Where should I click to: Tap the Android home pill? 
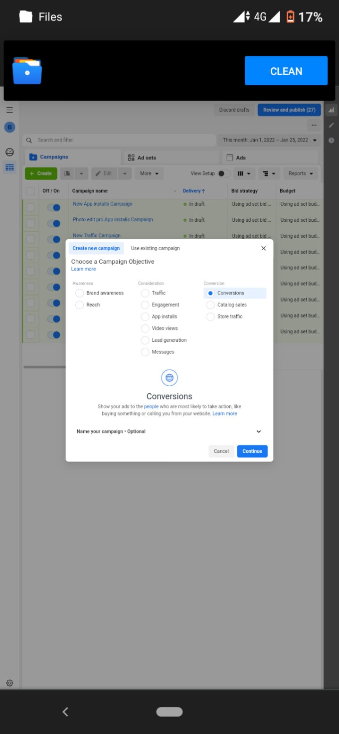point(169,712)
